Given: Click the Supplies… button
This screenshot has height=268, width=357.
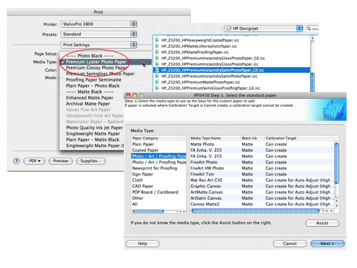Looking at the screenshot, I should (91, 161).
